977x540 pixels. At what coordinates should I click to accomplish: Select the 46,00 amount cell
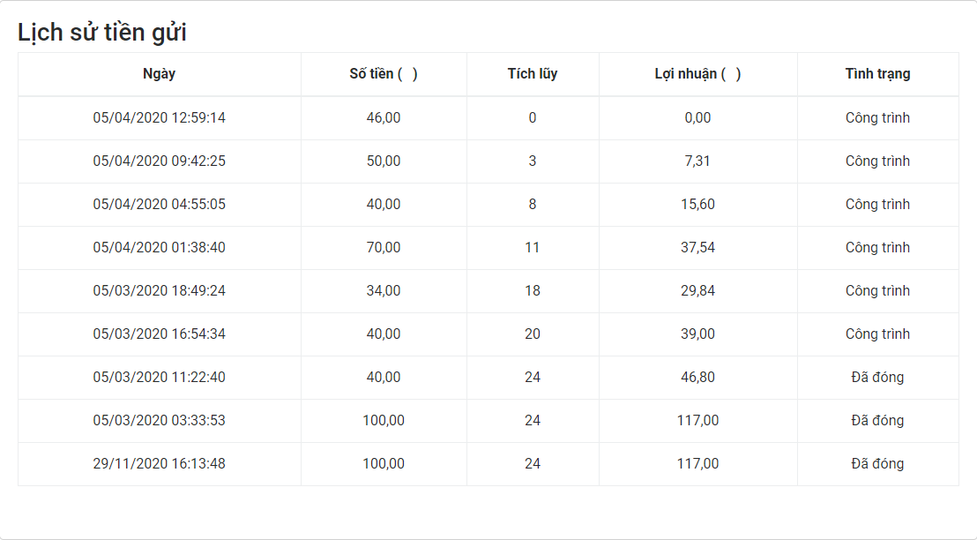pos(384,117)
